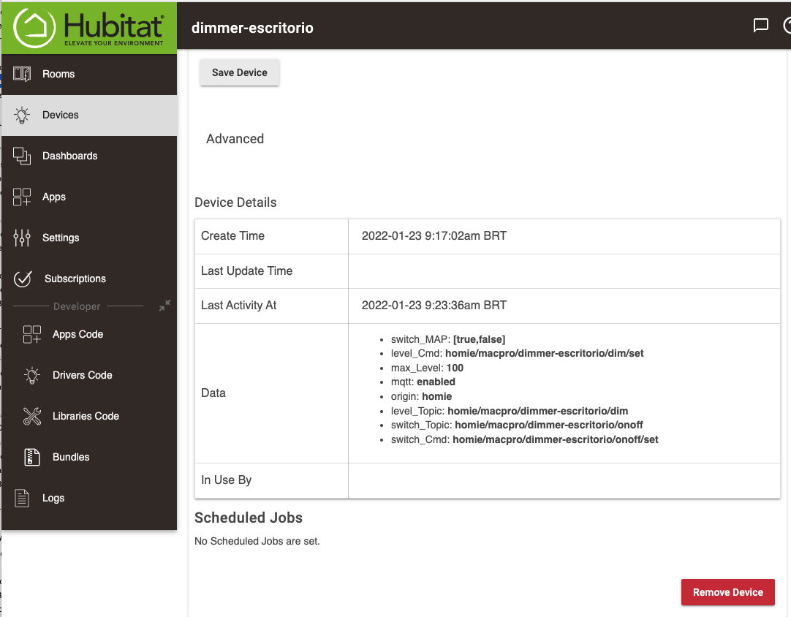Screen dimensions: 791x617
Task: Go to Subscriptions
Action: click(75, 279)
